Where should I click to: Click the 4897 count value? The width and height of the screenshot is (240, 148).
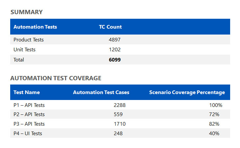point(115,40)
